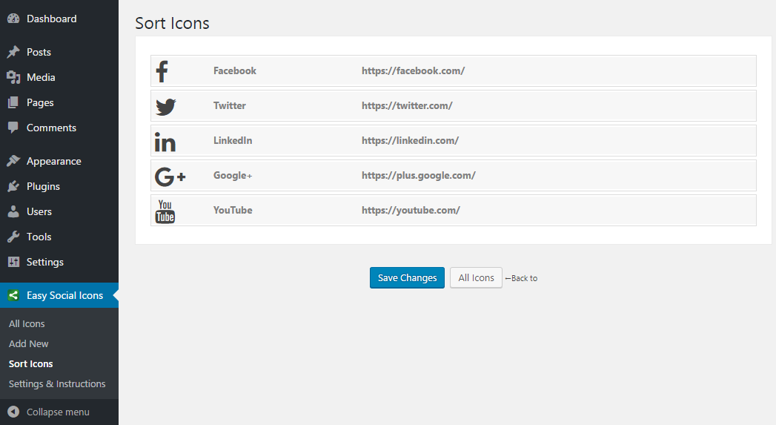776x425 pixels.
Task: Click the Appearance paintbrush icon
Action: [x=13, y=161]
